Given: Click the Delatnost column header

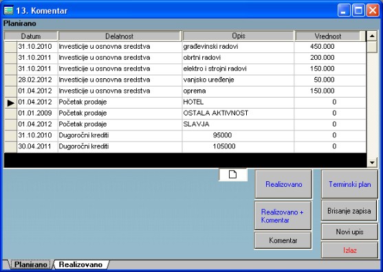Looking at the screenshot, I should [x=120, y=36].
